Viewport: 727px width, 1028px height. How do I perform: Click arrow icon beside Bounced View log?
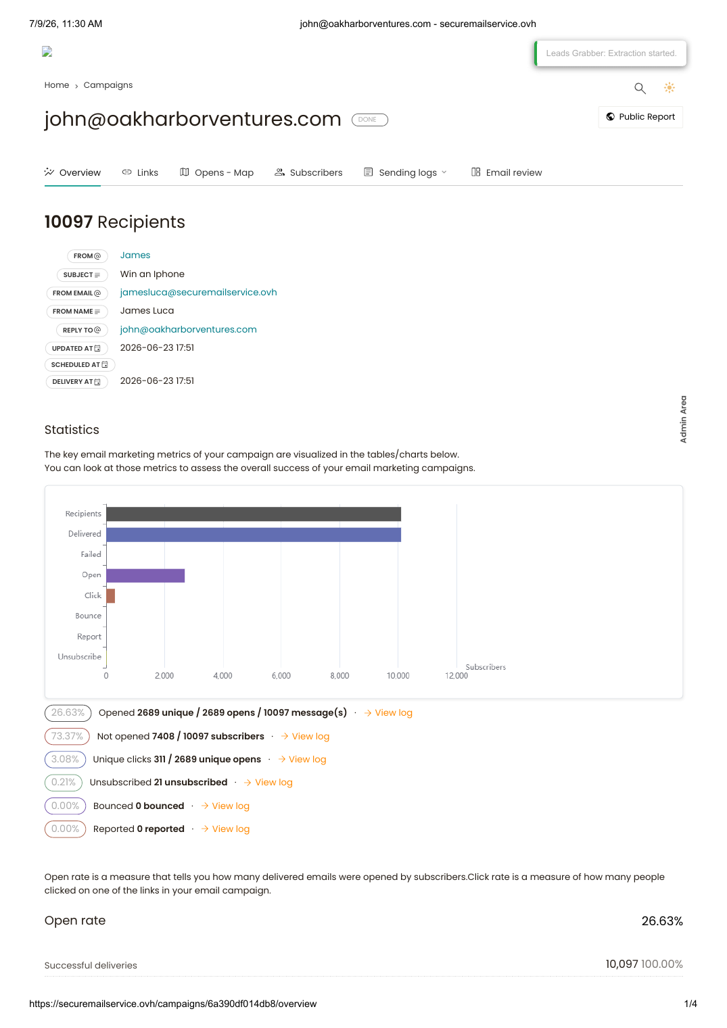pyautogui.click(x=205, y=806)
